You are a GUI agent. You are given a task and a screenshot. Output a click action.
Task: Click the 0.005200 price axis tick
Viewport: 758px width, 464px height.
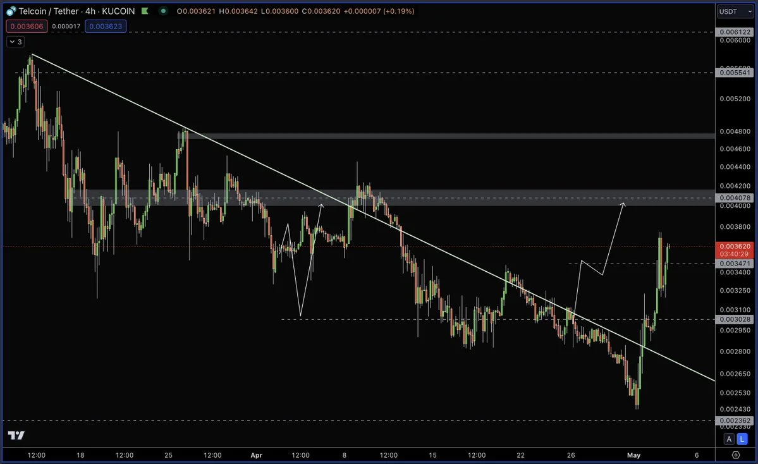[735, 99]
